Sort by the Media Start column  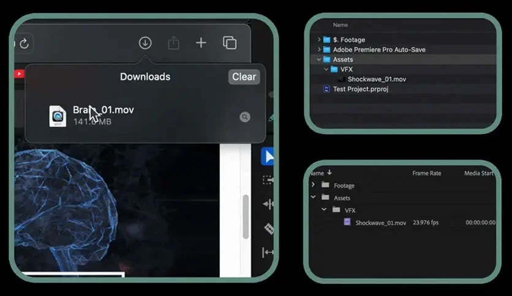(x=479, y=174)
